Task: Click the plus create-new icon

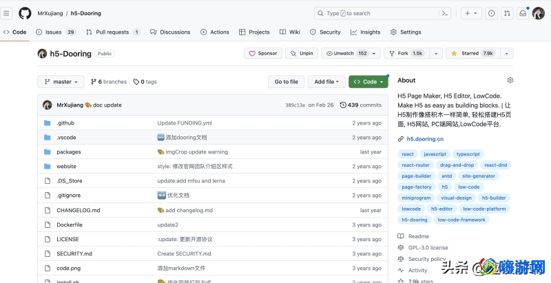Action: click(471, 13)
